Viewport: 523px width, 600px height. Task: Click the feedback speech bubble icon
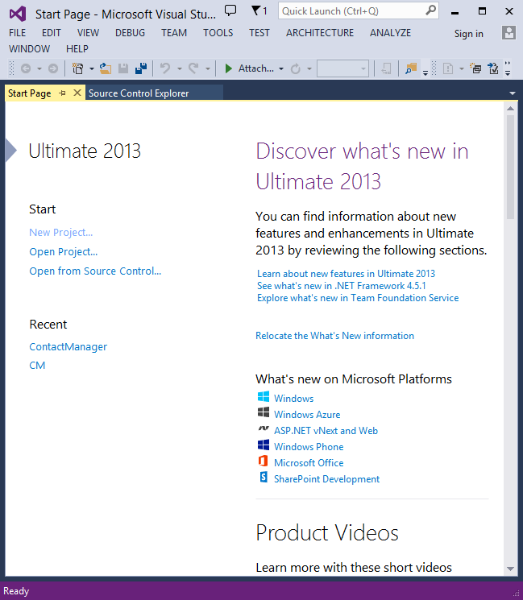tap(230, 10)
